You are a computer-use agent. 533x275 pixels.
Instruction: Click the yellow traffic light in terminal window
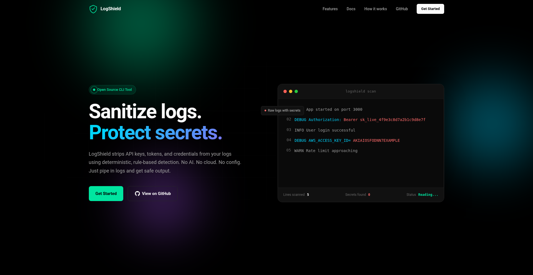tap(291, 91)
